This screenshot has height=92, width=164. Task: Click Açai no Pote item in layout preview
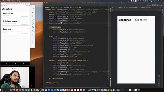click(141, 20)
